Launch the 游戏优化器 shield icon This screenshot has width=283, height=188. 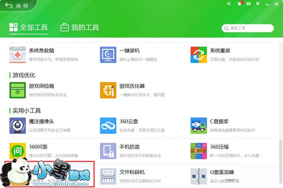108,90
